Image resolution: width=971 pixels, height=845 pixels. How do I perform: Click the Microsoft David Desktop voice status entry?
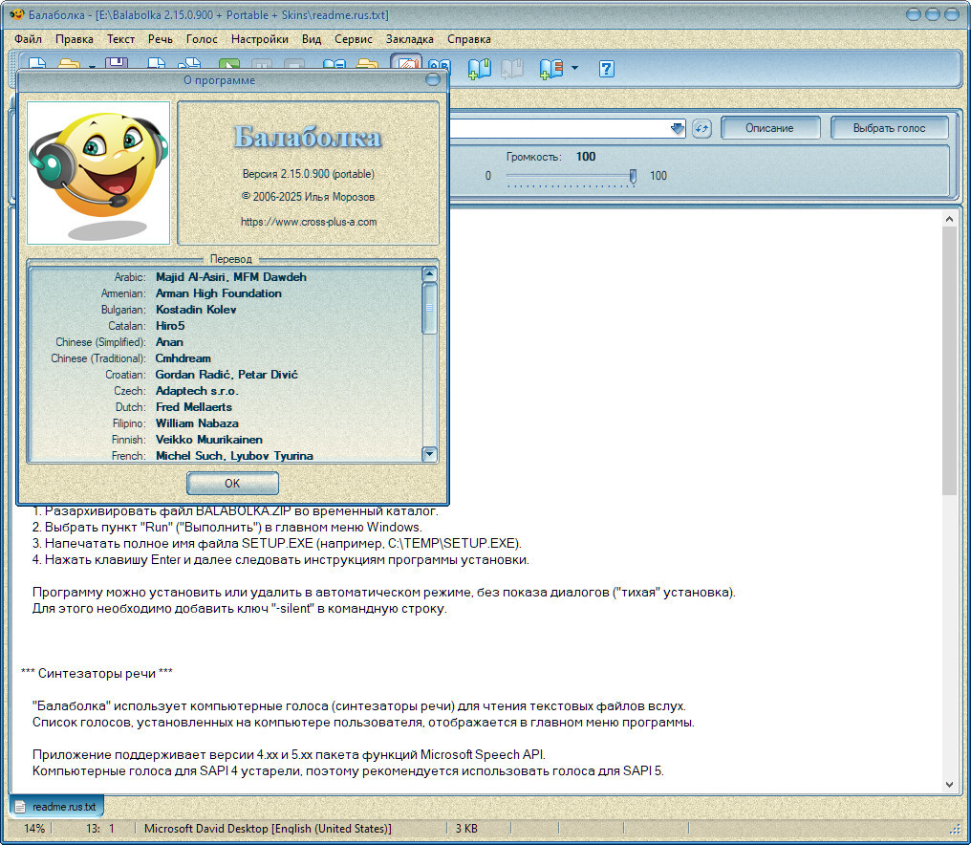[268, 829]
